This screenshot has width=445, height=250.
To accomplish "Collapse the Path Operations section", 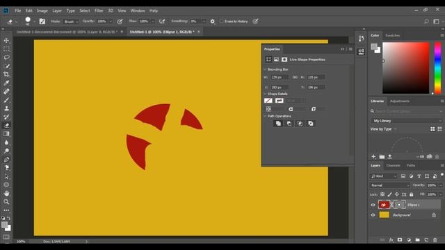I will point(265,116).
